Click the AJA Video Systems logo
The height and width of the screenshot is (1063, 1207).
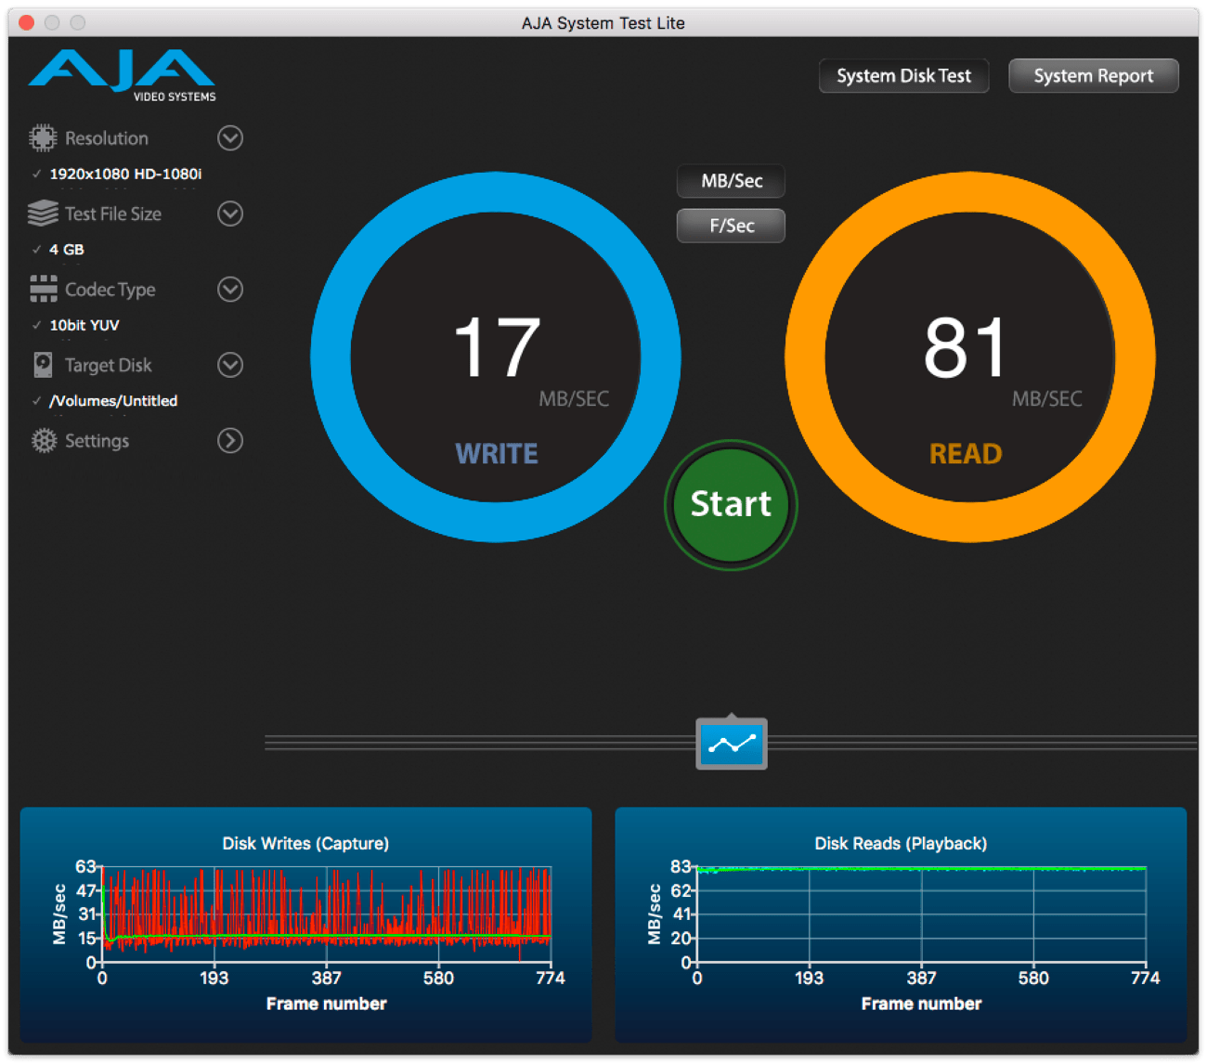tap(123, 75)
